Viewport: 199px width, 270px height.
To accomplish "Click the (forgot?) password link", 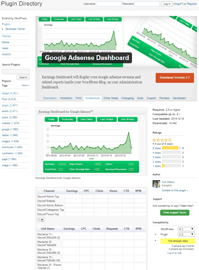I will (178, 4).
